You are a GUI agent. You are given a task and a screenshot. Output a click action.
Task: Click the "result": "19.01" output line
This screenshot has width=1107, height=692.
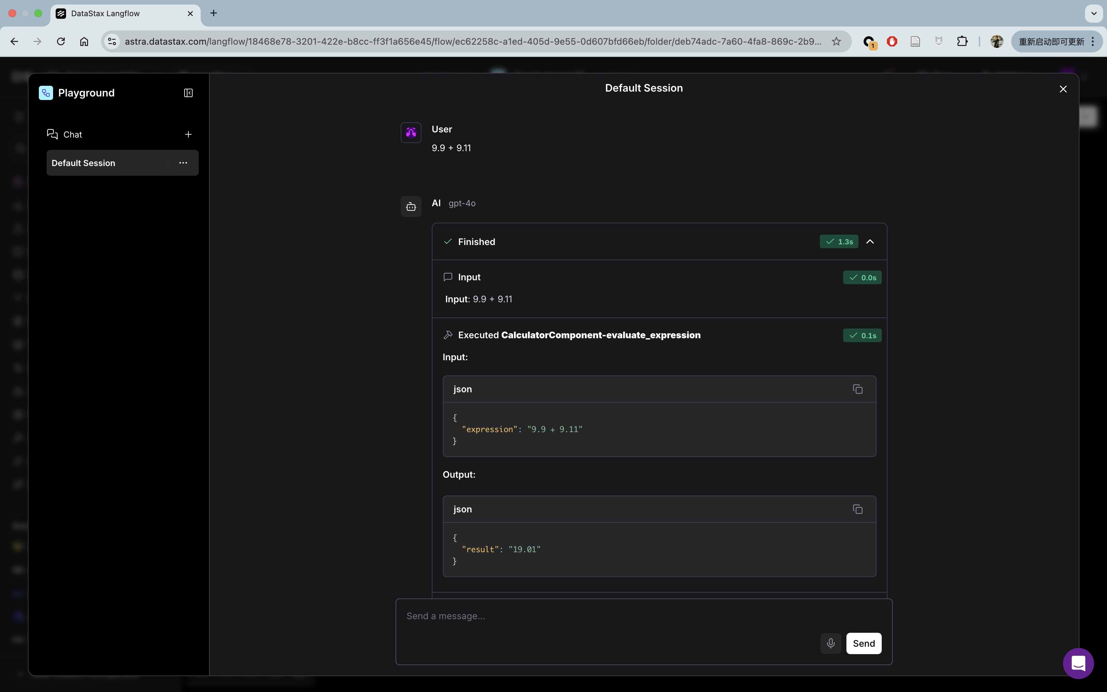pyautogui.click(x=501, y=549)
